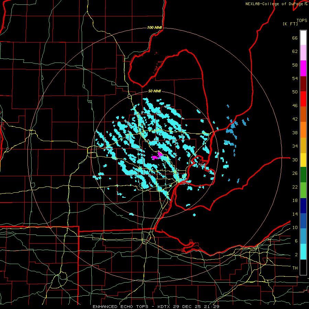Screen dimensions: 309x309
Task: Click the dark green swatch near 26
Action: (303, 175)
